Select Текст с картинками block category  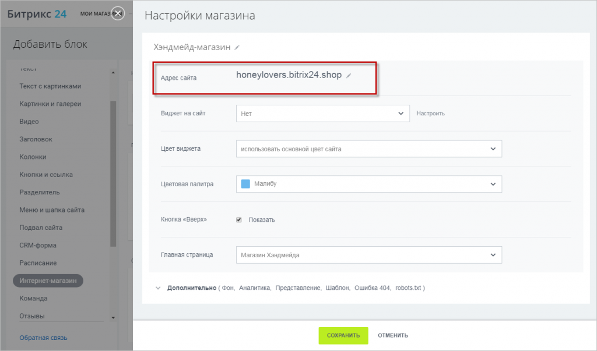coord(50,86)
